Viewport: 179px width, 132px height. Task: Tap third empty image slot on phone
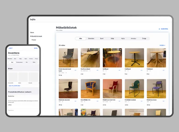[33, 77]
